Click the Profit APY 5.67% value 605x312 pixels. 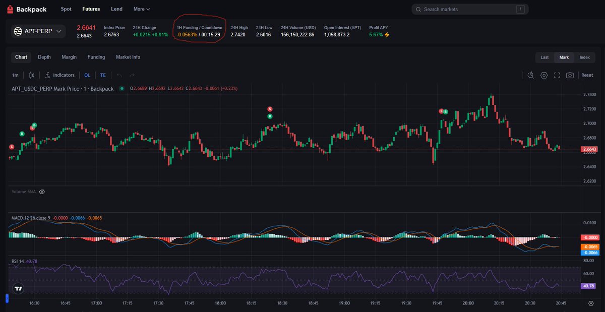(x=376, y=35)
